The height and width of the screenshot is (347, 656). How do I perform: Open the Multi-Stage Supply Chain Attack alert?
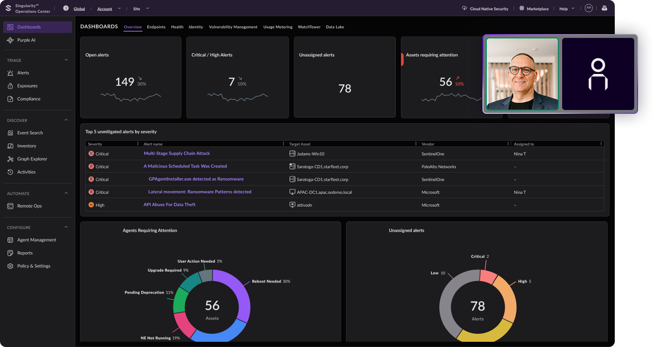176,154
